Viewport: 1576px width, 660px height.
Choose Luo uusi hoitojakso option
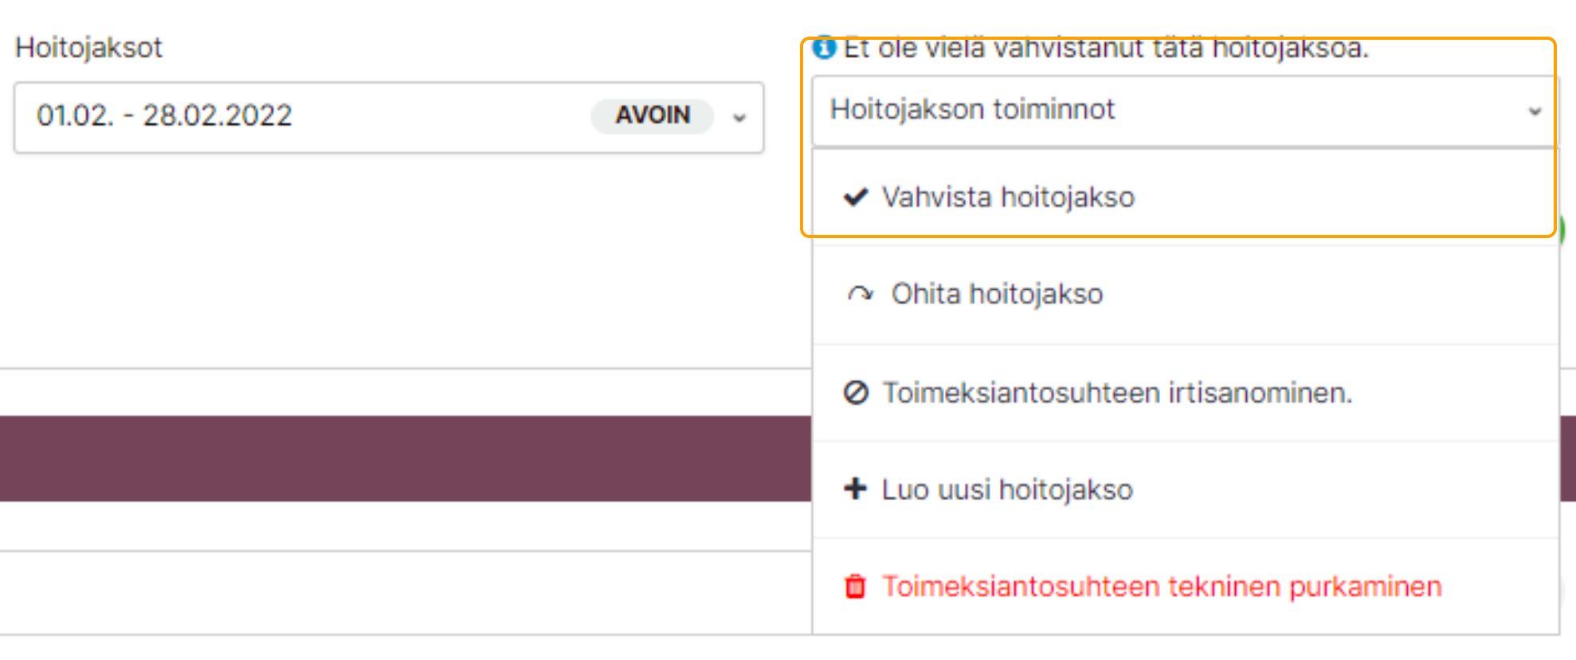coord(1007,490)
